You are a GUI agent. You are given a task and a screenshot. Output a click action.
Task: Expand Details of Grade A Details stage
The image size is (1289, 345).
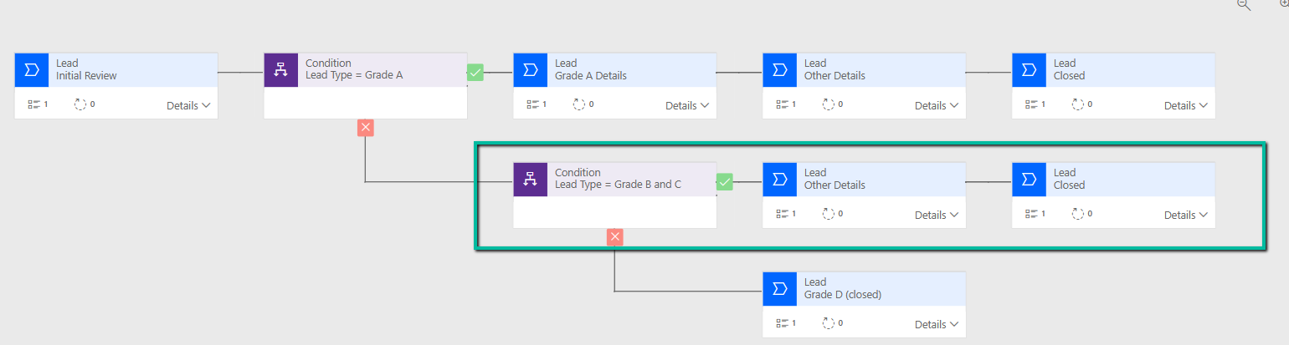[x=687, y=106]
